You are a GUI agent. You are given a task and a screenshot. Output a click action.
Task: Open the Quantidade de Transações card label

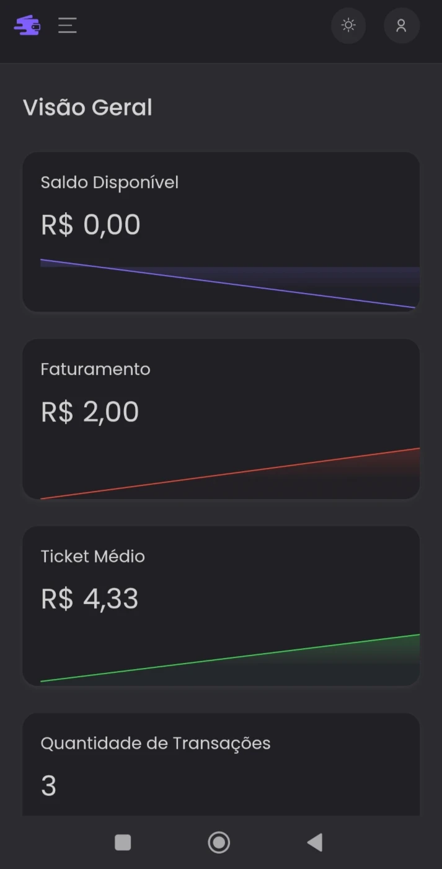(156, 743)
